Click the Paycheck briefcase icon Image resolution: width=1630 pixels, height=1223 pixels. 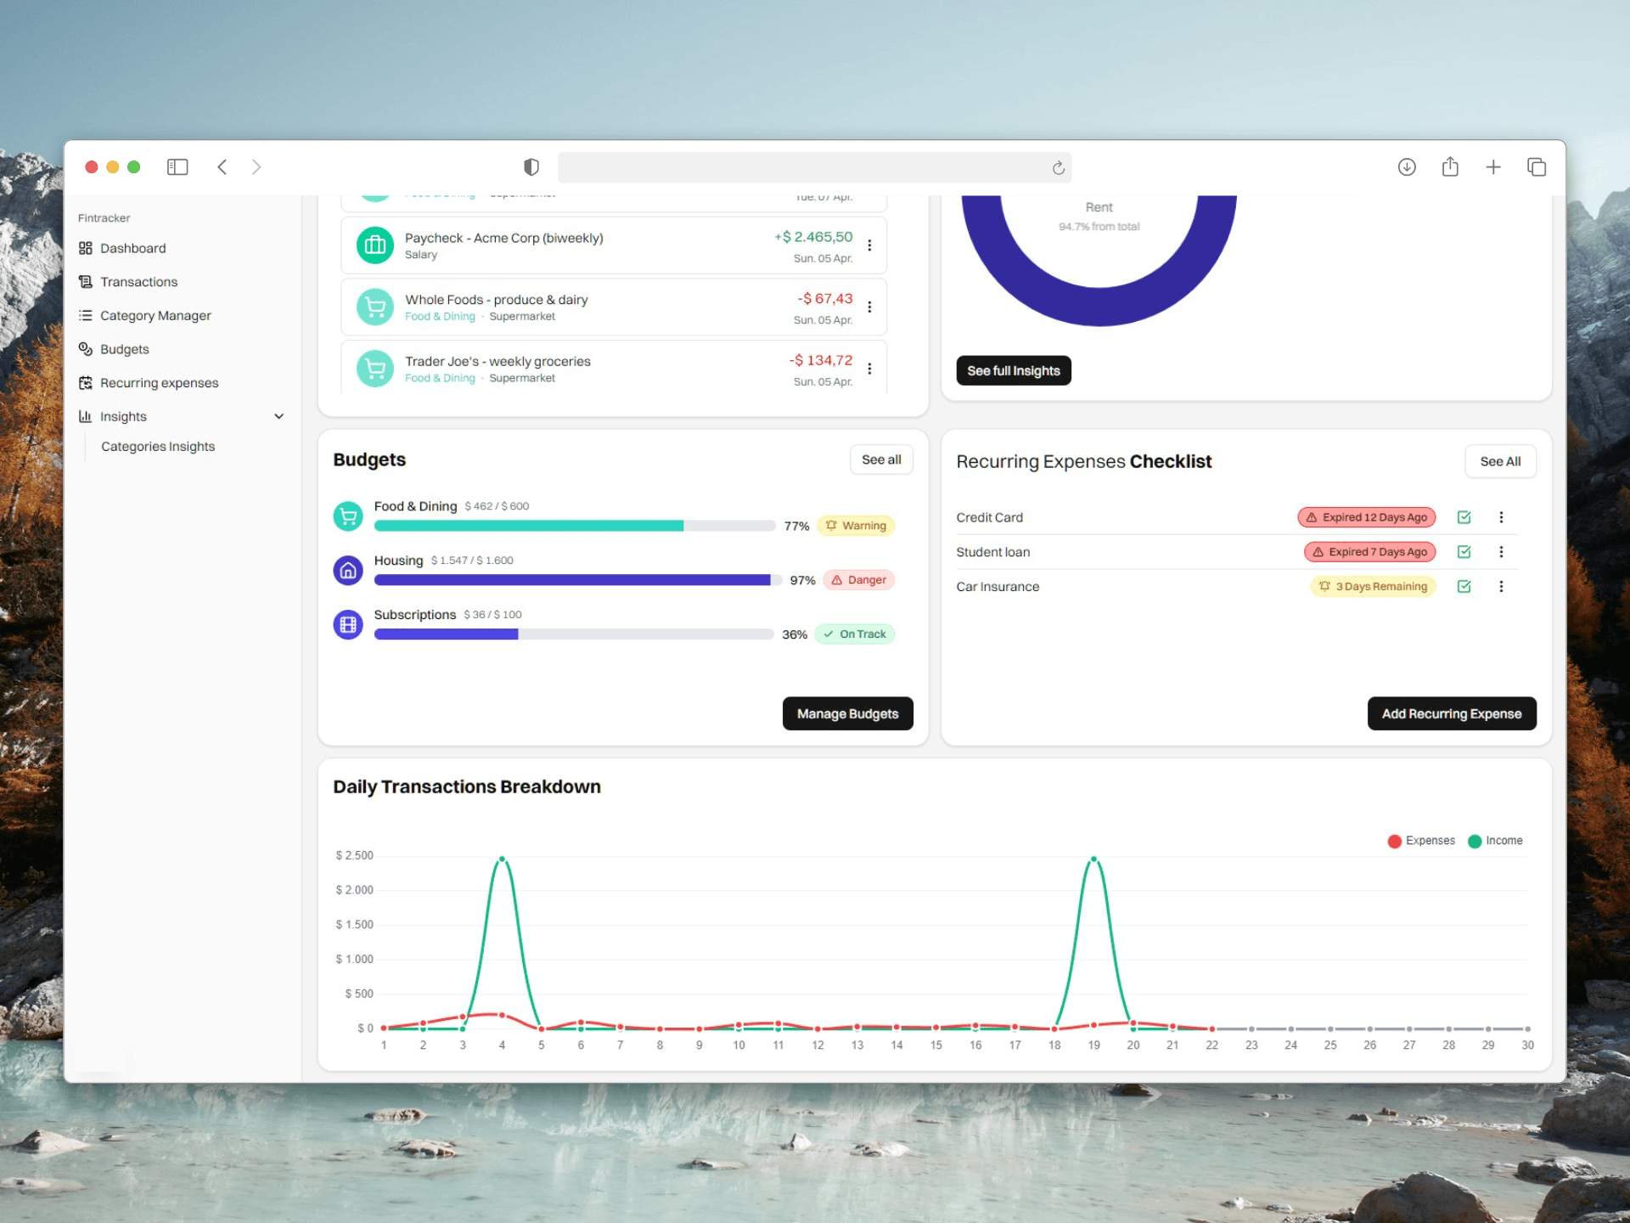click(x=374, y=245)
